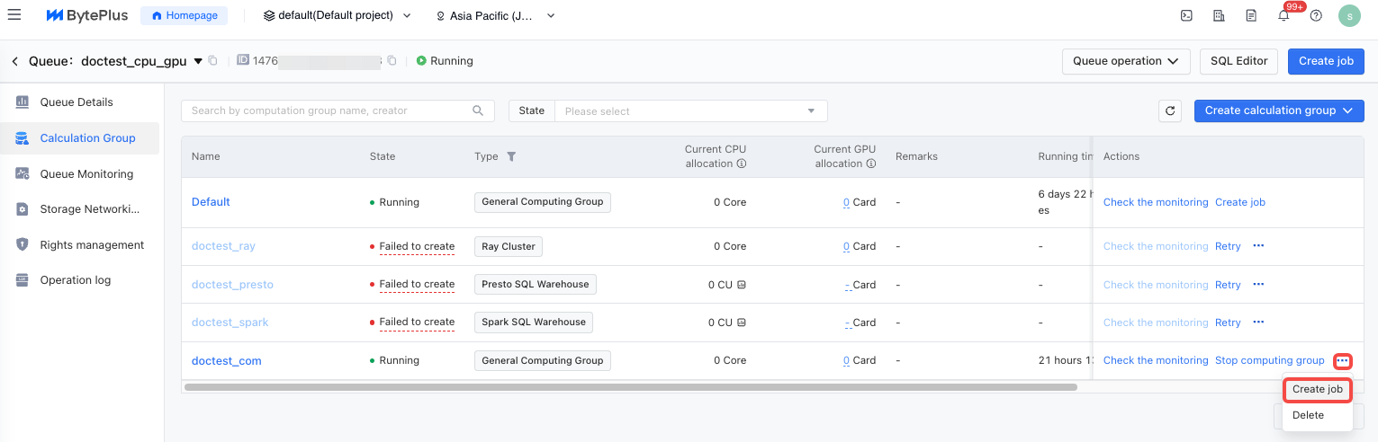
Task: Open the Queue Monitoring sidebar tab
Action: point(86,173)
